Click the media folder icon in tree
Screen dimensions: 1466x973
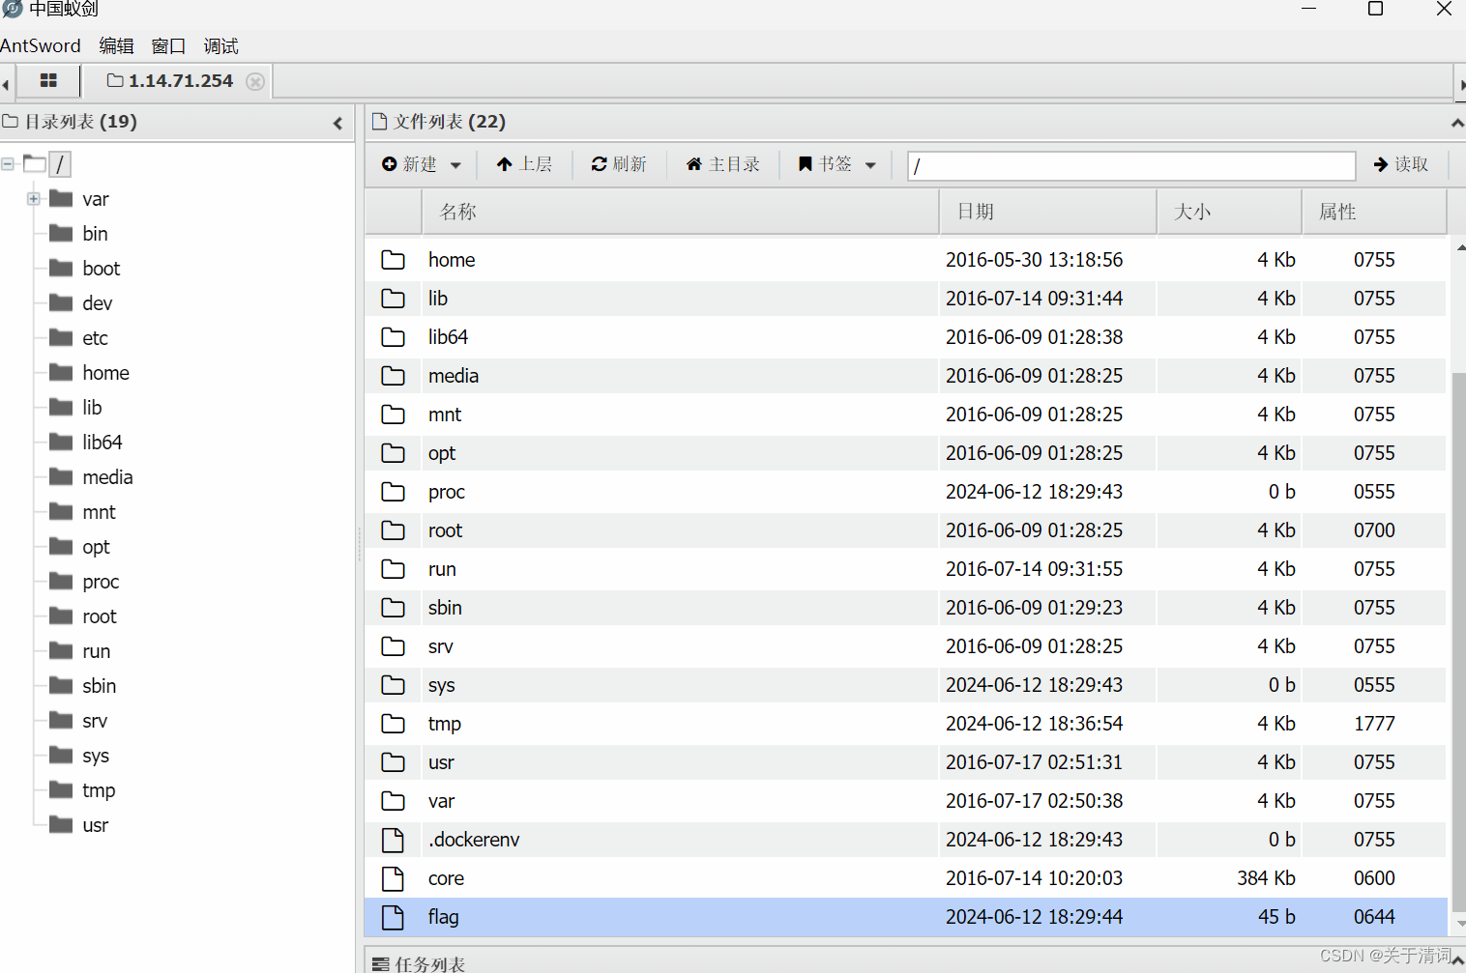tap(61, 476)
